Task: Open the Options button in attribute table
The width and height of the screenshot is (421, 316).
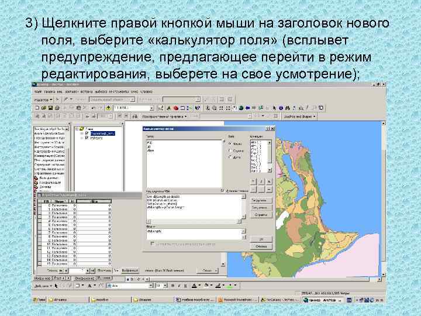Action: pos(208,270)
